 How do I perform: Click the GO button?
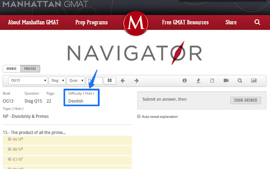(110, 81)
